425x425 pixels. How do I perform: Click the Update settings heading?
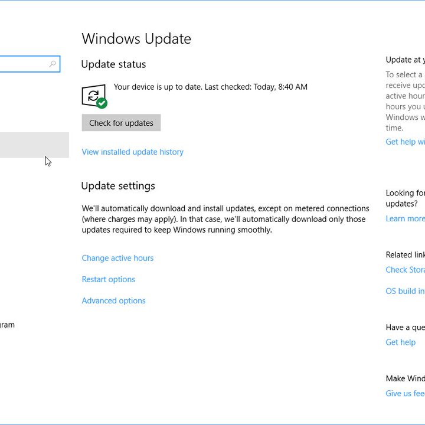[118, 186]
